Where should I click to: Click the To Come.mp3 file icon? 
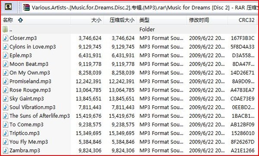[x=6, y=125]
